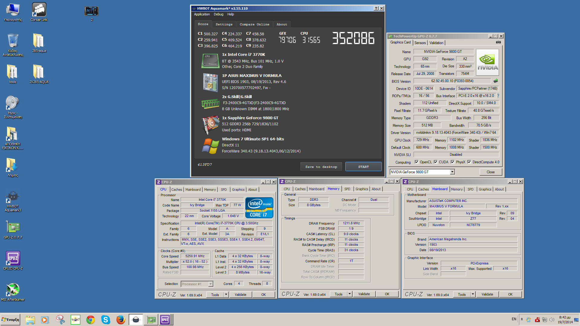Open the Recycle Bin desktop icon
The width and height of the screenshot is (580, 326).
coord(13,45)
